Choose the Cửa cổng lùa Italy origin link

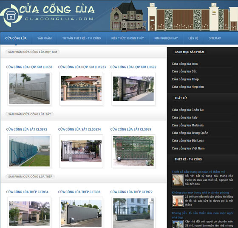point(184,117)
